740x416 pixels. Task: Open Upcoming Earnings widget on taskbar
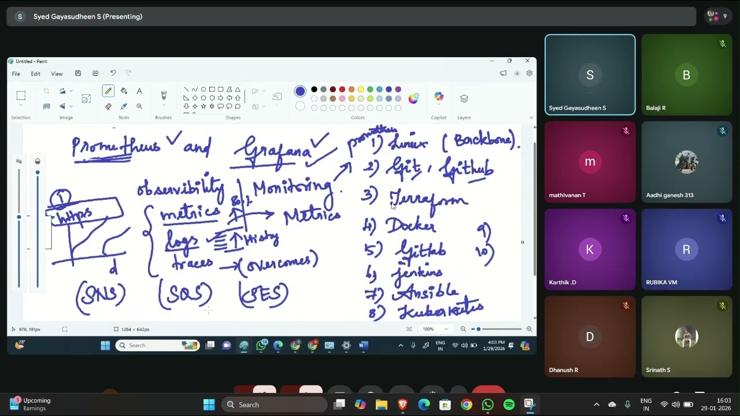pyautogui.click(x=30, y=404)
